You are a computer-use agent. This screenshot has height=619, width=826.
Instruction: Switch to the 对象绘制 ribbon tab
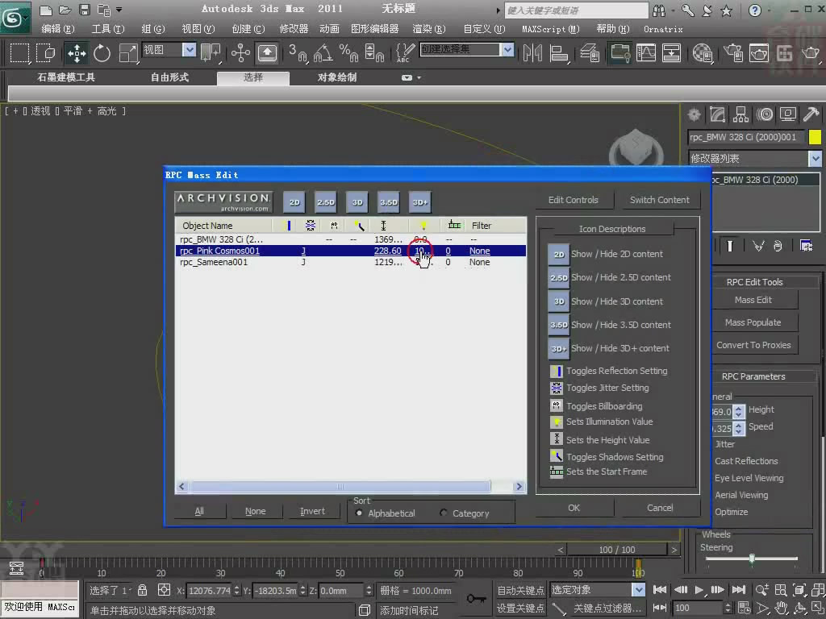[337, 77]
